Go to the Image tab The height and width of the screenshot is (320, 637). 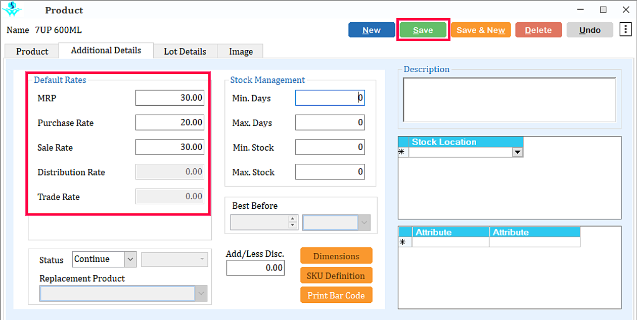tap(241, 51)
